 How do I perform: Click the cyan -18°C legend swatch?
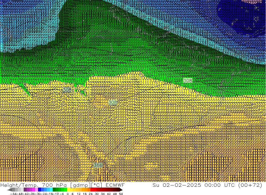pyautogui.click(x=51, y=190)
